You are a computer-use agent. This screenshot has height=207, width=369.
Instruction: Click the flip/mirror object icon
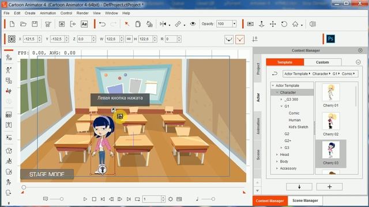coord(163,24)
